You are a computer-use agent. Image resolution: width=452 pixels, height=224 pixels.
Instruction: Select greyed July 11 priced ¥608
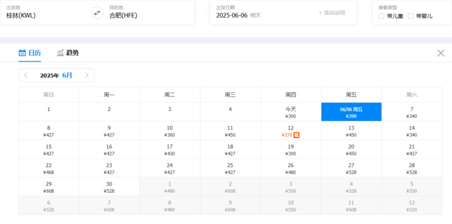[351, 206]
